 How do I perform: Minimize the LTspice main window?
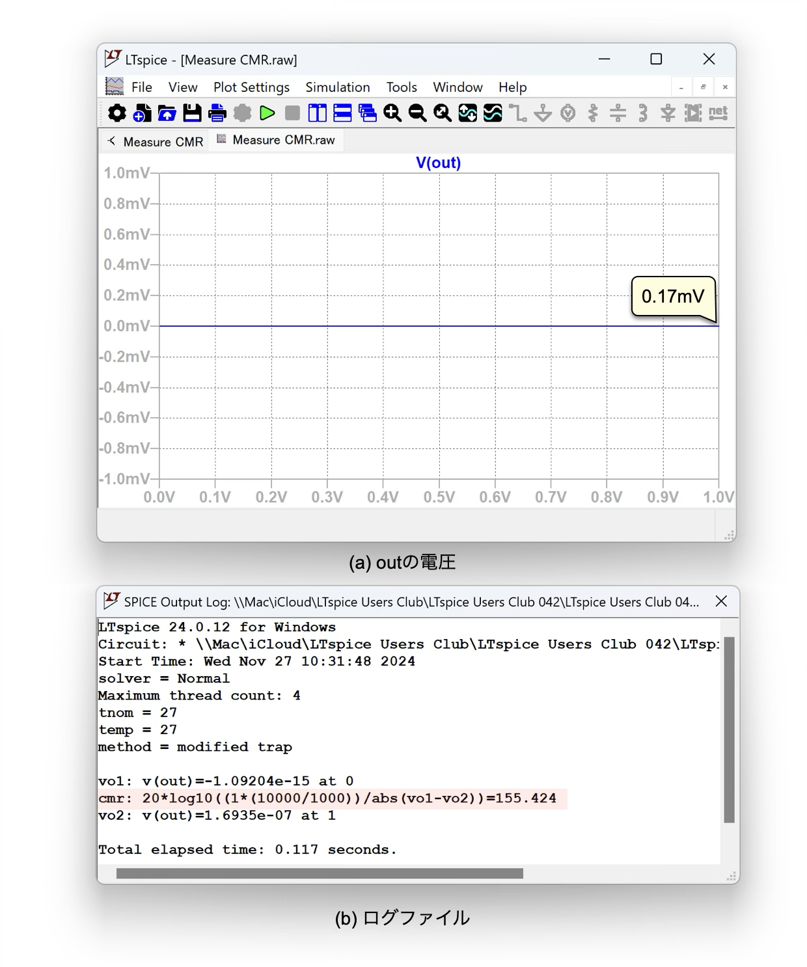pyautogui.click(x=605, y=59)
